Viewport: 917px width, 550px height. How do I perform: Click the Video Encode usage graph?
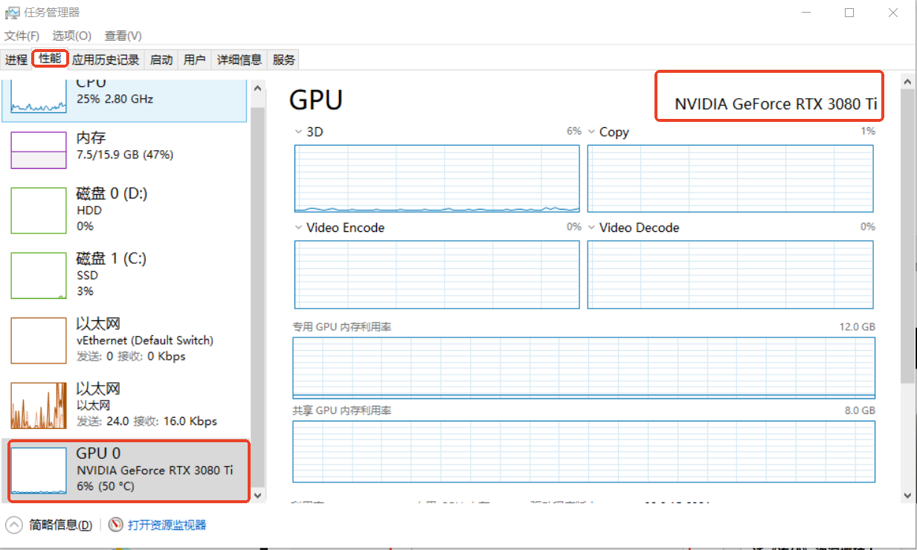437,274
